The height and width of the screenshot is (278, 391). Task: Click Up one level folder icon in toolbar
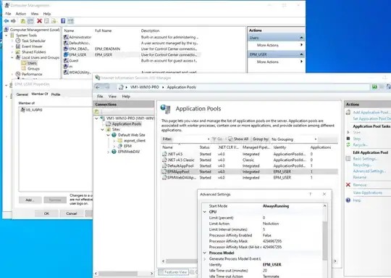point(23,21)
